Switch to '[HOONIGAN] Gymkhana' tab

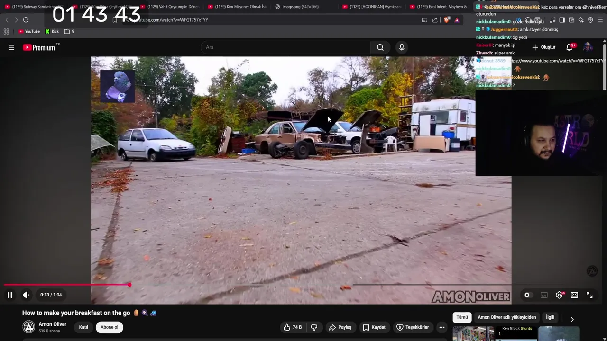[372, 7]
